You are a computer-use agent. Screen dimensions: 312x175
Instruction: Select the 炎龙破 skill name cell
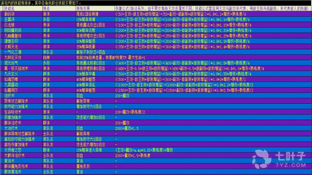coord(9,24)
